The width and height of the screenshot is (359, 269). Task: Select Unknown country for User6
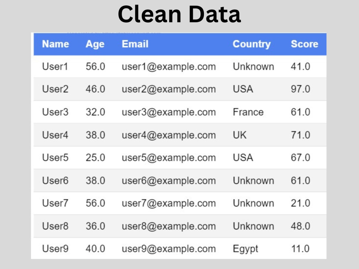pos(253,181)
